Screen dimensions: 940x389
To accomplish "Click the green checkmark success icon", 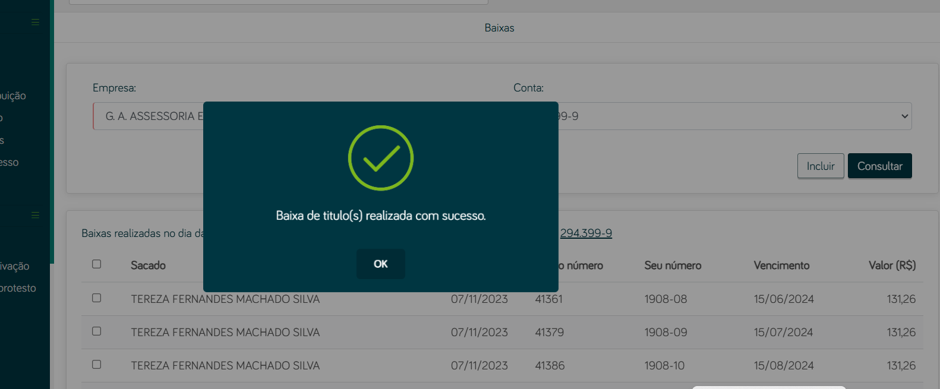I will click(380, 158).
